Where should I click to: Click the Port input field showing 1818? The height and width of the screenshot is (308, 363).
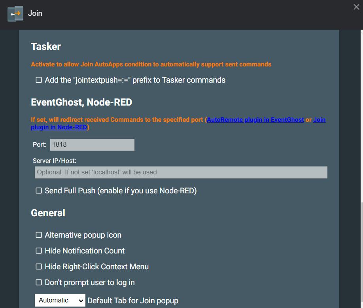[x=92, y=145]
